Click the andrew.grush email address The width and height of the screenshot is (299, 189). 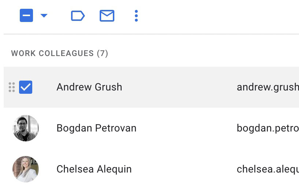click(x=267, y=87)
